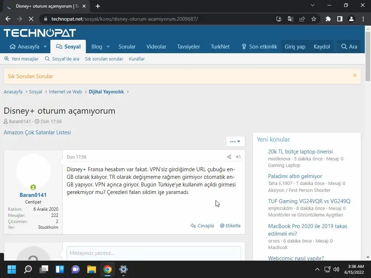
Task: Open the Chrome profile avatar
Action: coord(351,19)
